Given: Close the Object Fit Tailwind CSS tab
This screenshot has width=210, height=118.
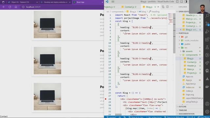Looking at the screenshot, I should point(37,2).
